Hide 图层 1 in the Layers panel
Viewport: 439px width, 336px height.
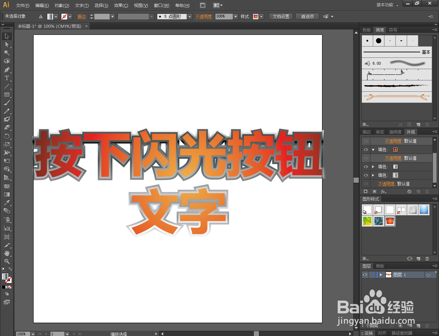(x=365, y=275)
